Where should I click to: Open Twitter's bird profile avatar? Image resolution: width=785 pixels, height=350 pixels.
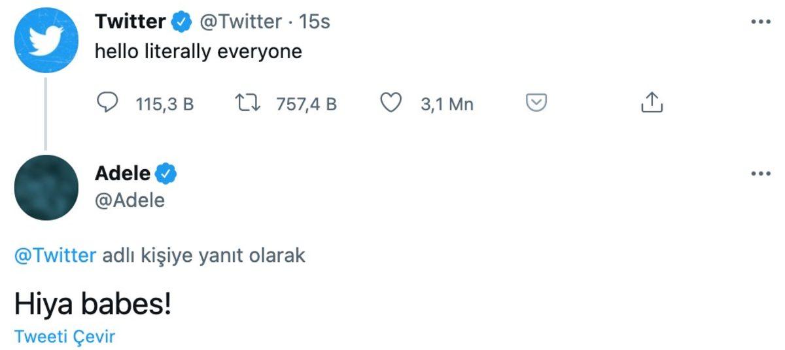click(x=46, y=41)
